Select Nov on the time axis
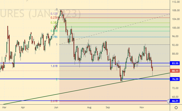Screen dimensions: 182x111 [142, 107]
